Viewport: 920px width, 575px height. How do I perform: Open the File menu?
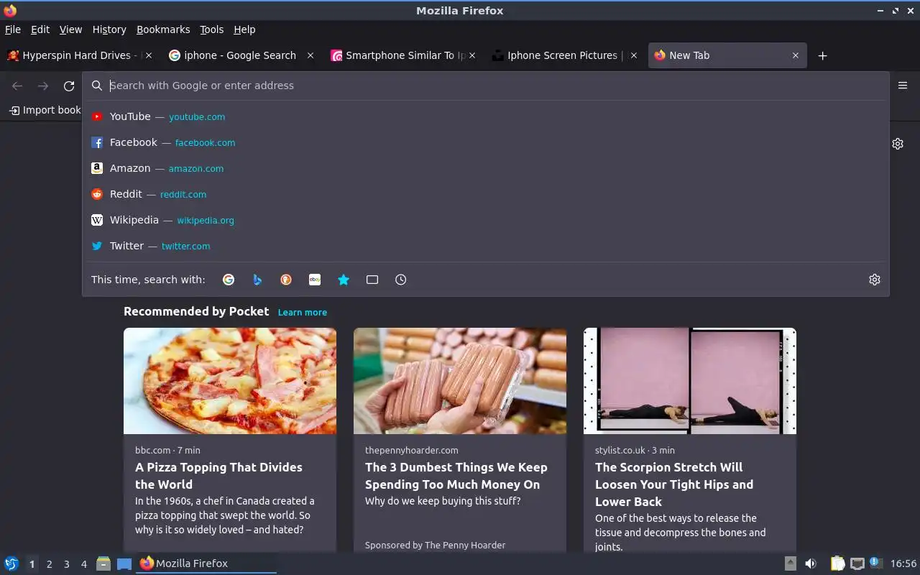click(x=13, y=29)
